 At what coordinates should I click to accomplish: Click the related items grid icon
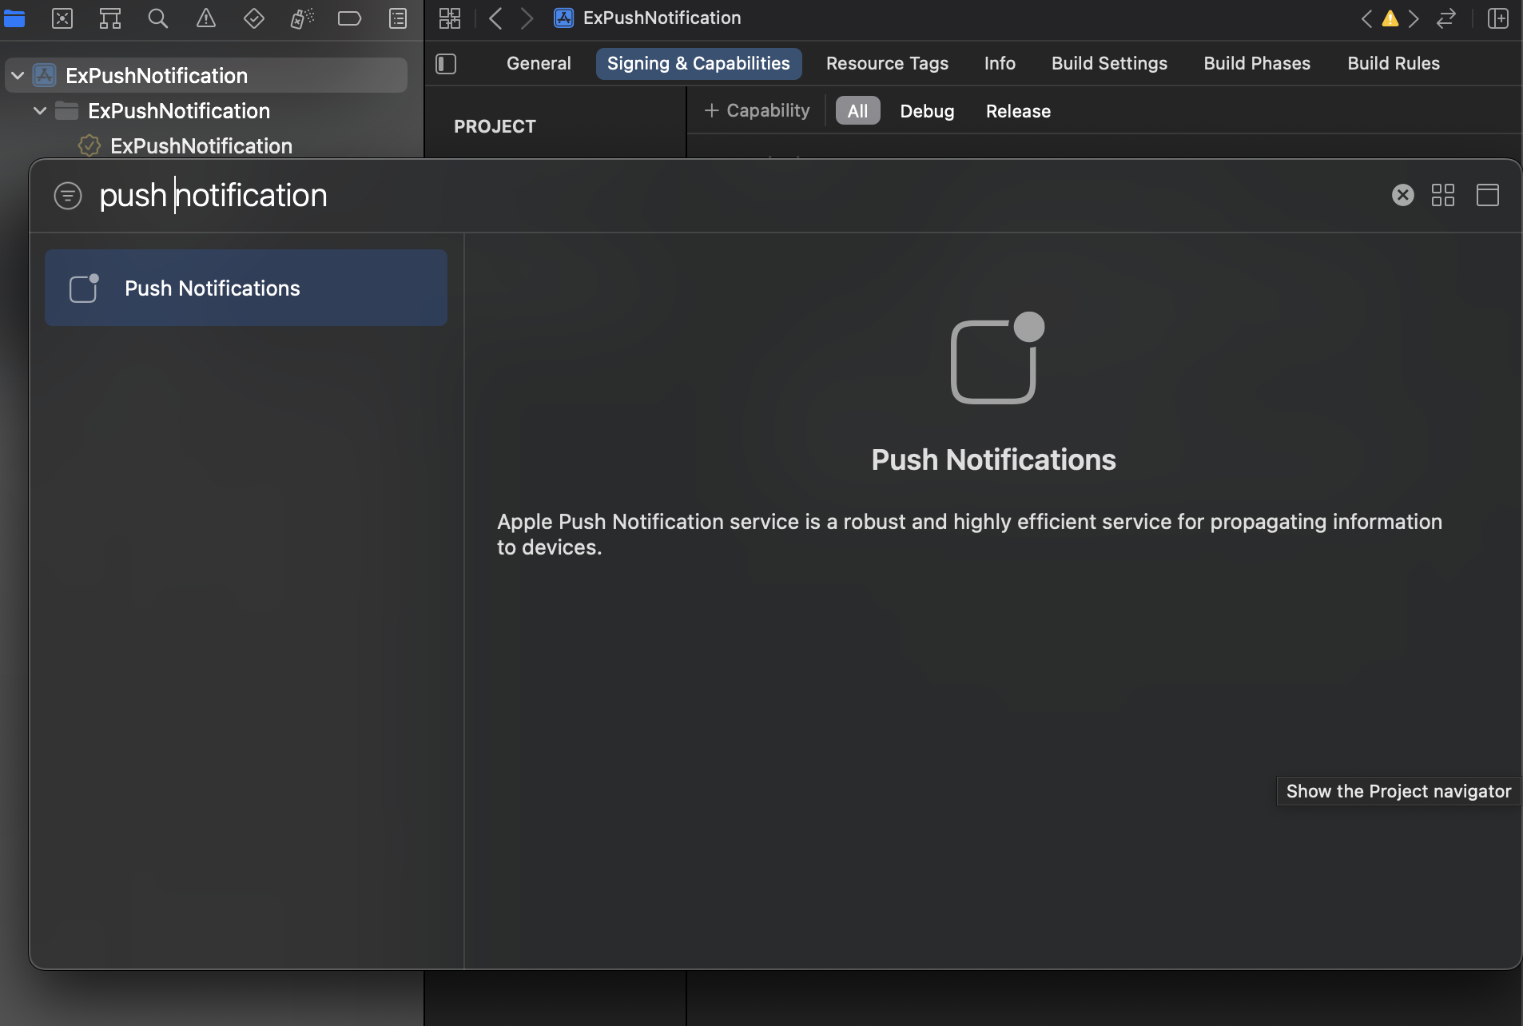coord(450,18)
